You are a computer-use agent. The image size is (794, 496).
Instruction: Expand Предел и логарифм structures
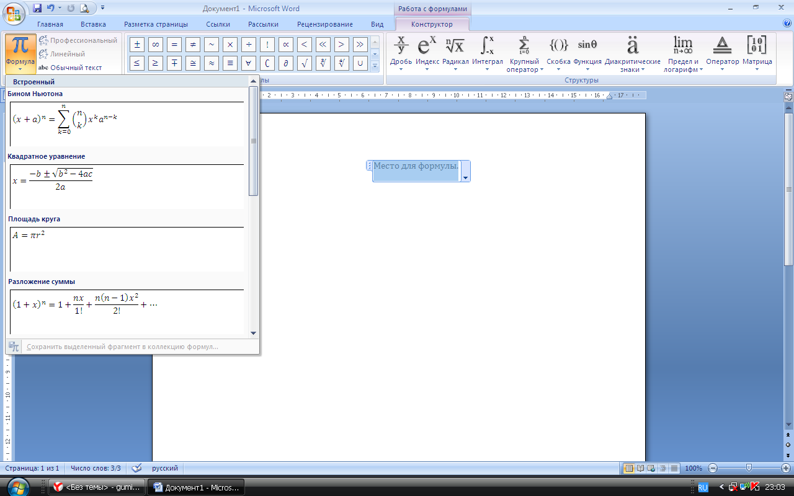pyautogui.click(x=683, y=54)
